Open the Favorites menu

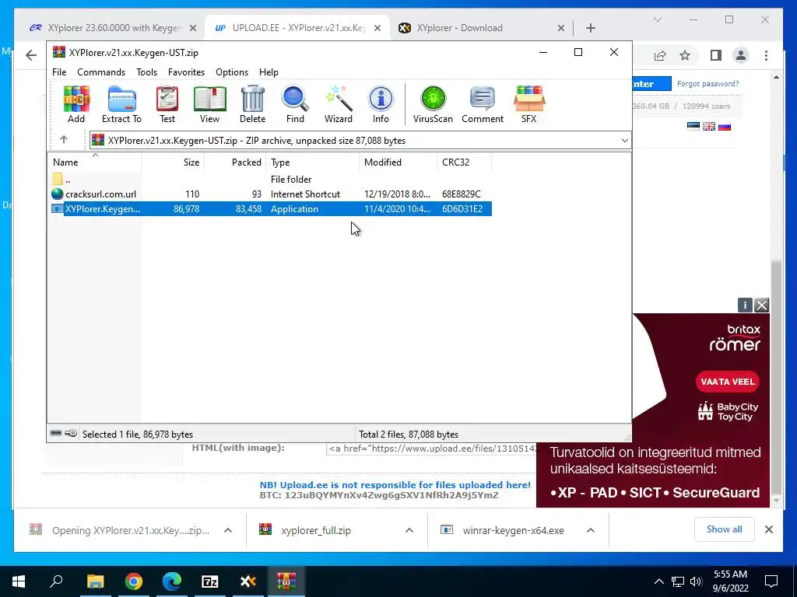(x=187, y=72)
